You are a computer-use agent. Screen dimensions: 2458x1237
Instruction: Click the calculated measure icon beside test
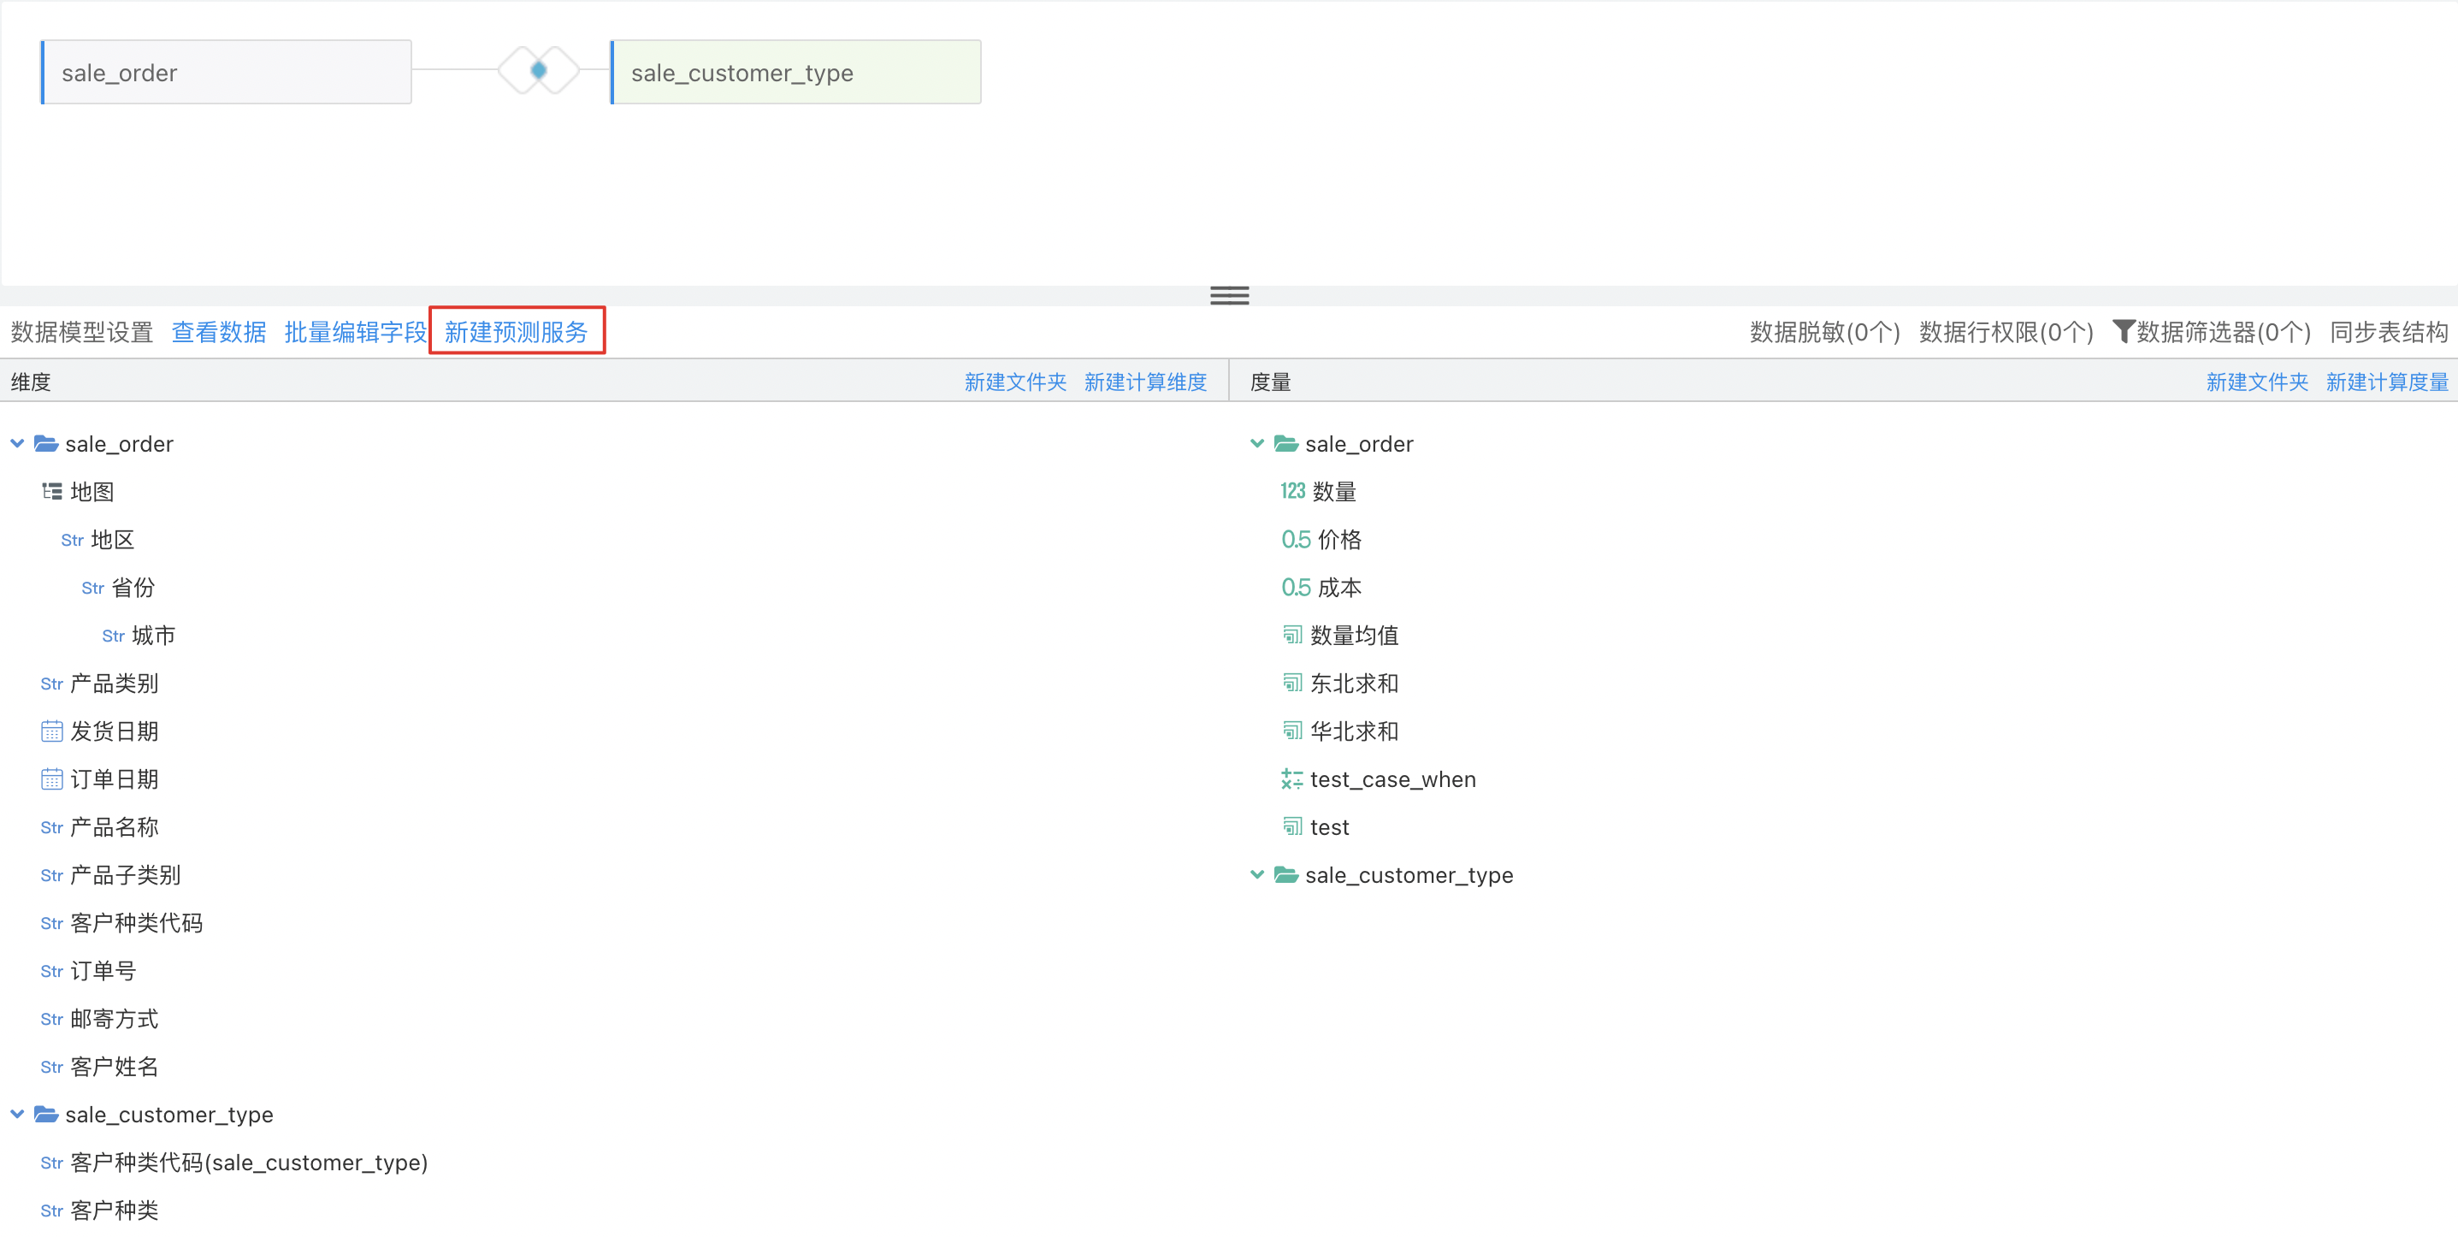coord(1292,826)
